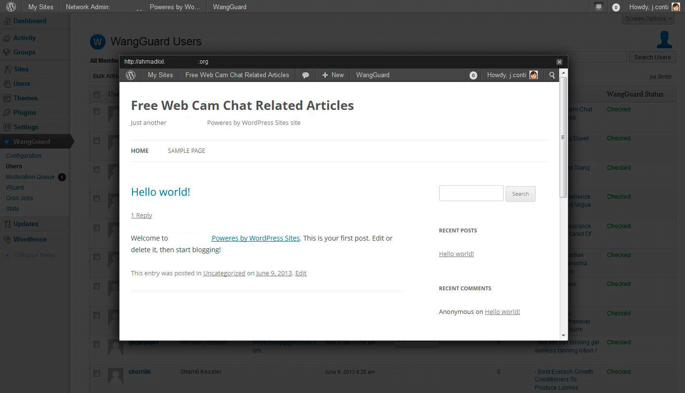The image size is (685, 393).
Task: Open the Hello world! post title link
Action: pyautogui.click(x=161, y=192)
